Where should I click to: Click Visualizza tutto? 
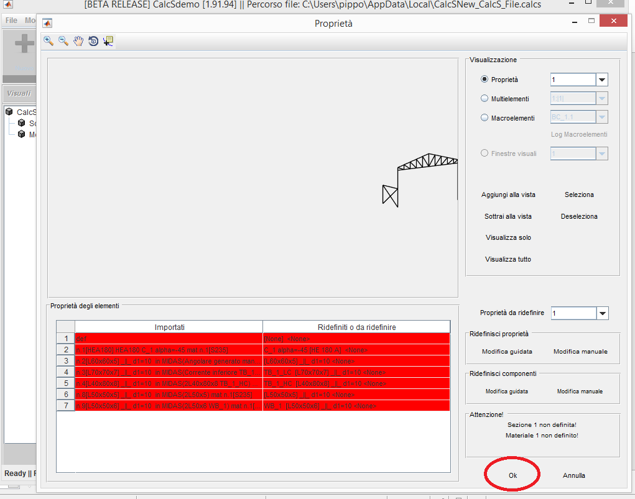(x=508, y=259)
